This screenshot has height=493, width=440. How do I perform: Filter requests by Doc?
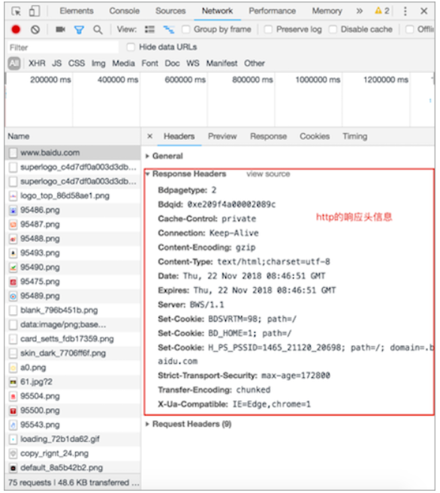[x=173, y=64]
